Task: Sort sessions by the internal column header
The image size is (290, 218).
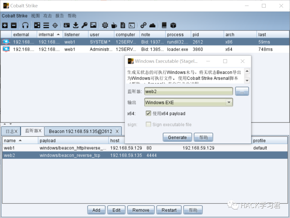Action: point(50,35)
